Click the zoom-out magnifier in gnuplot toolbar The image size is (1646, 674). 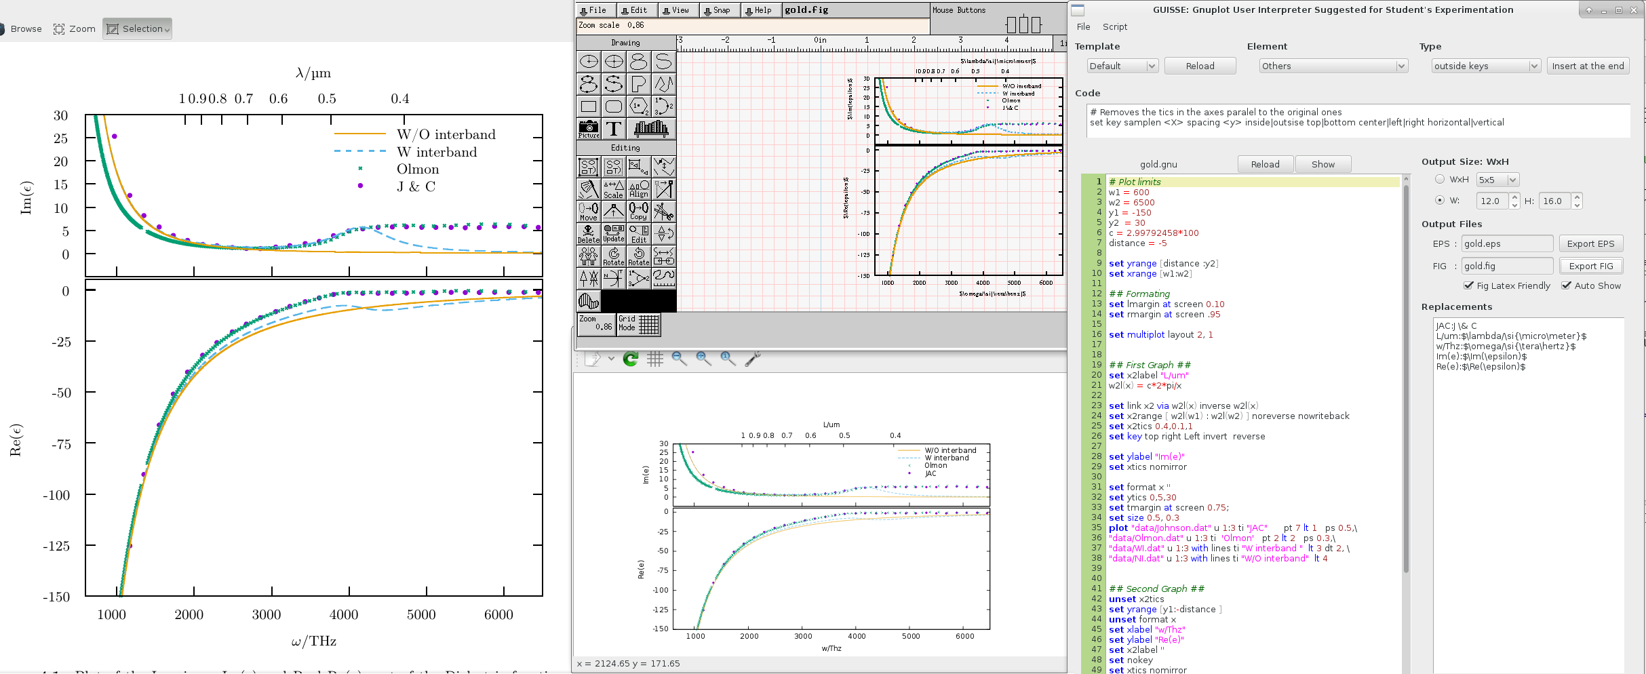pyautogui.click(x=679, y=359)
